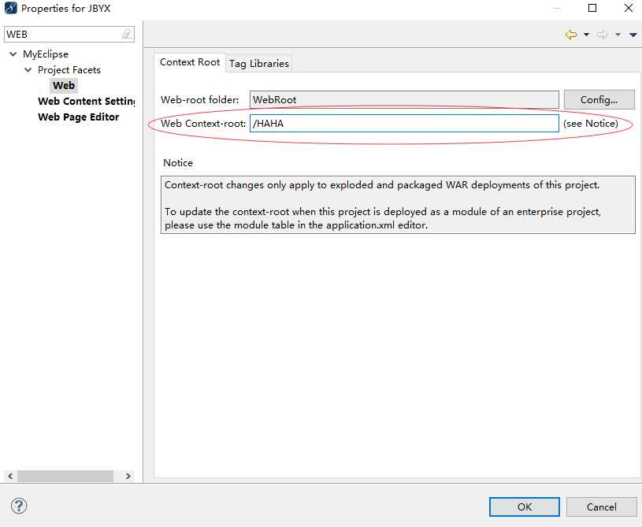Close the Properties for JBYX window

(x=629, y=8)
